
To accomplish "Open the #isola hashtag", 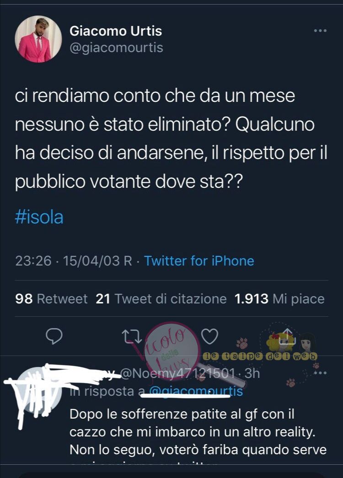I will [x=39, y=218].
